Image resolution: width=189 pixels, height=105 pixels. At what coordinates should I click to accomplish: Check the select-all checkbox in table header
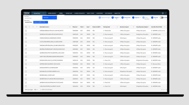26,27
